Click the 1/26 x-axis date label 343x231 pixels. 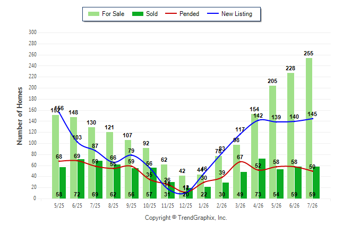(204, 205)
